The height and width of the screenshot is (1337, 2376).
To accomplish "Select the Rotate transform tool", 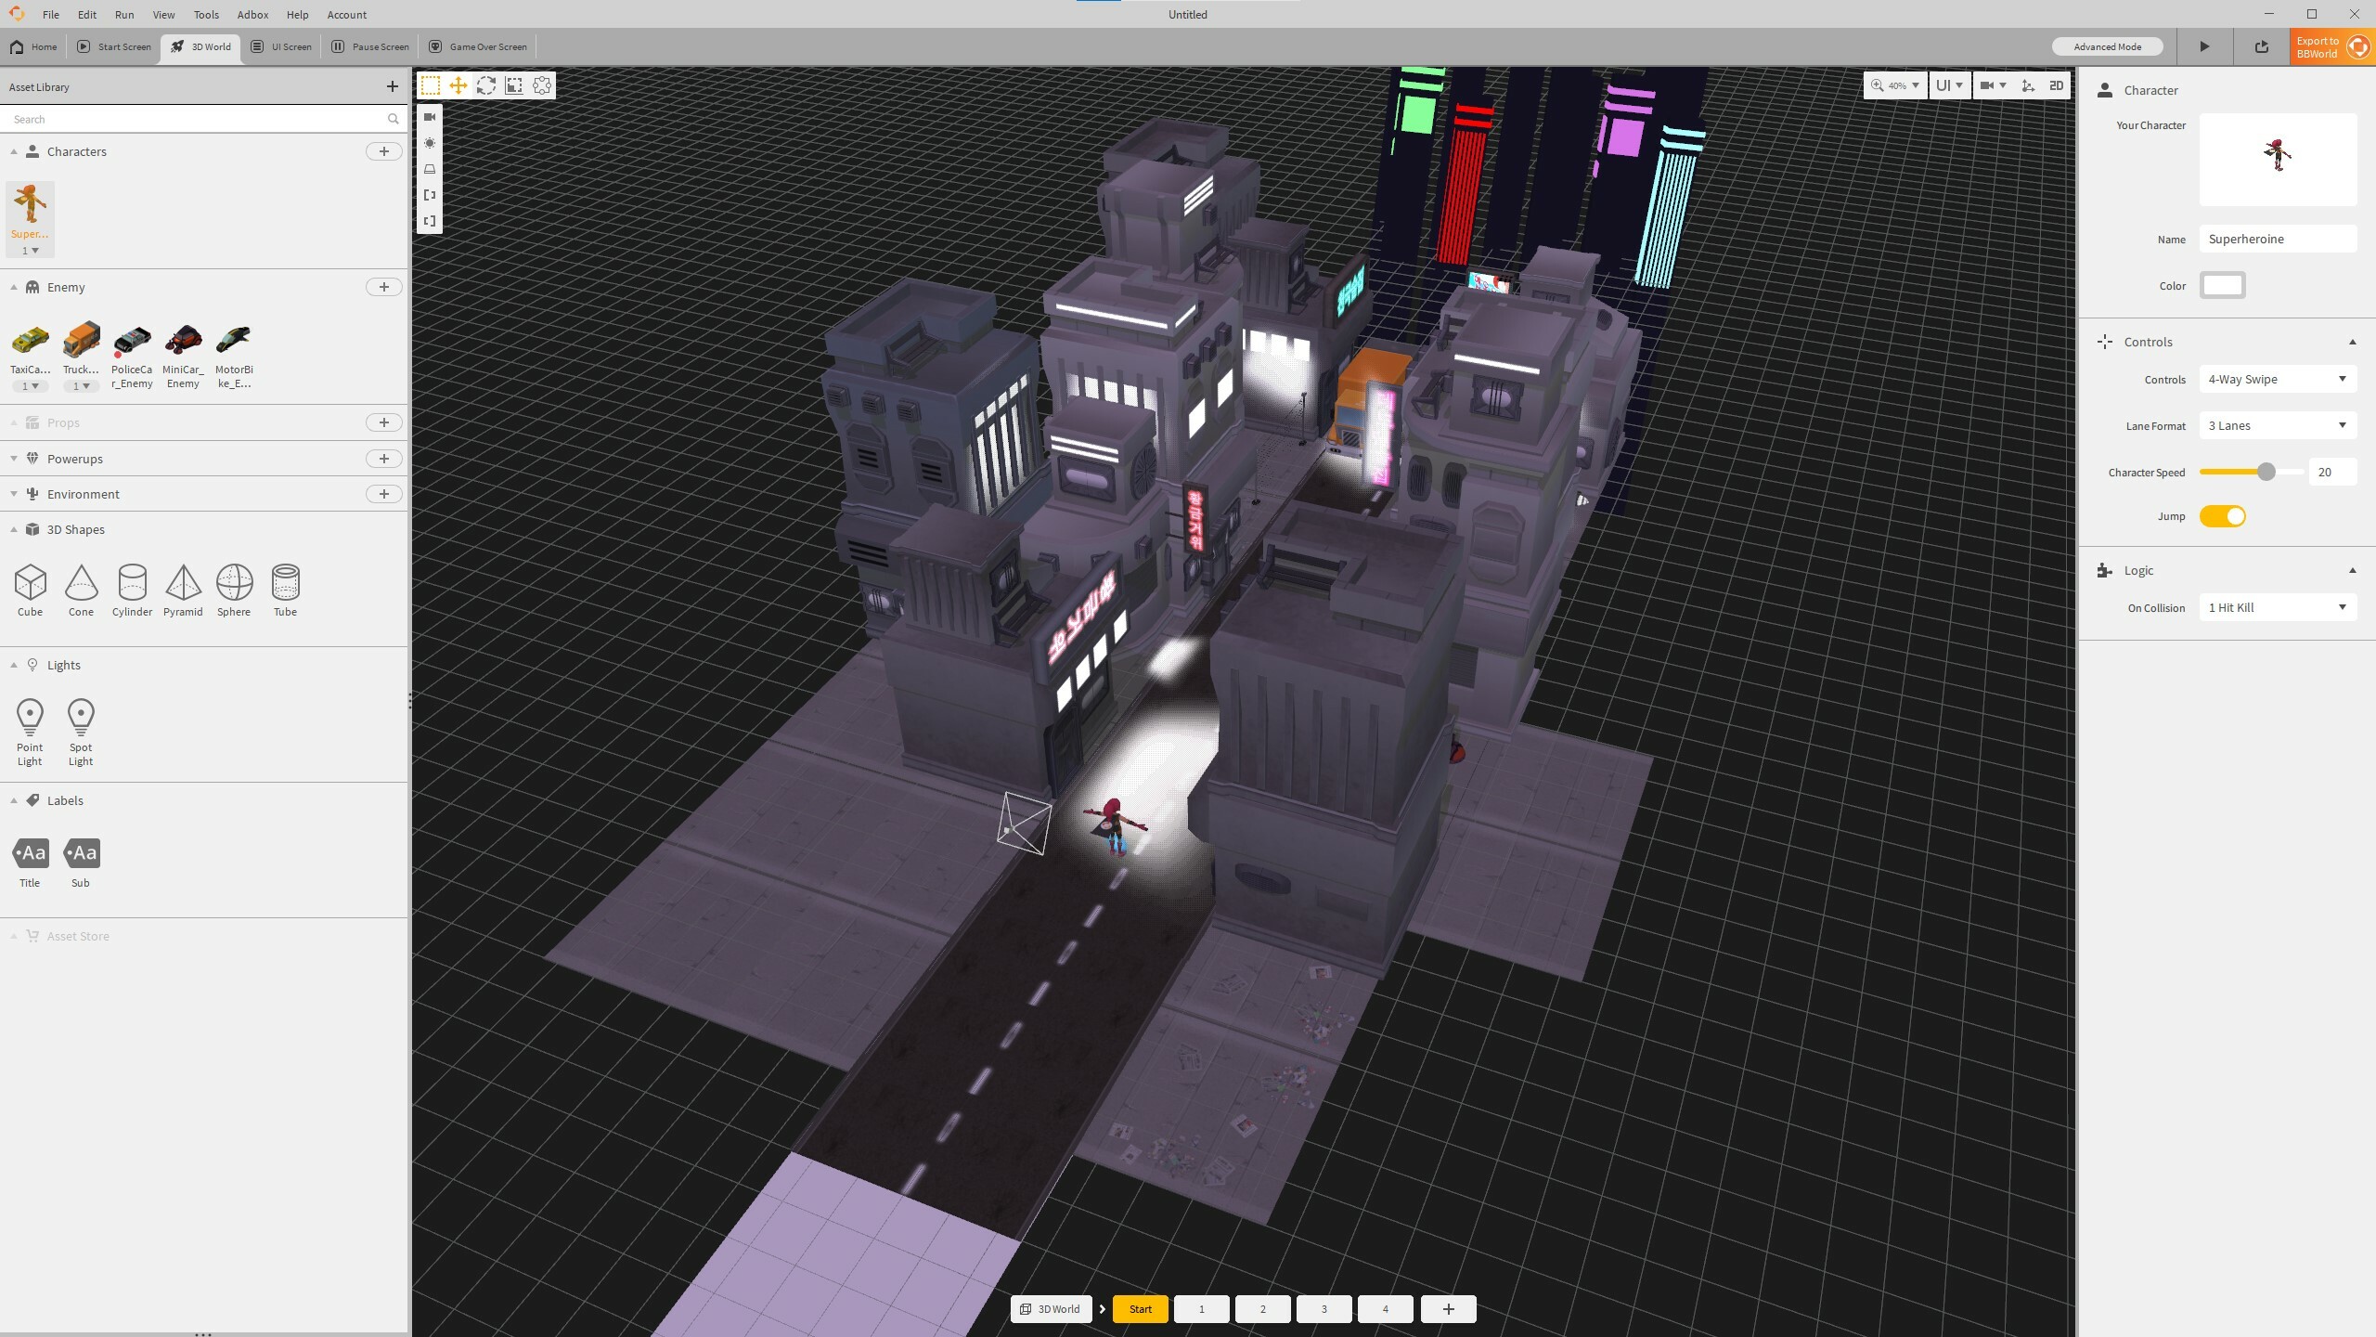I will click(x=485, y=85).
